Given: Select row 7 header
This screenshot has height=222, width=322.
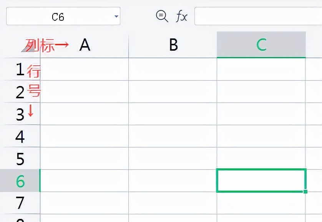Looking at the screenshot, I should point(20,203).
